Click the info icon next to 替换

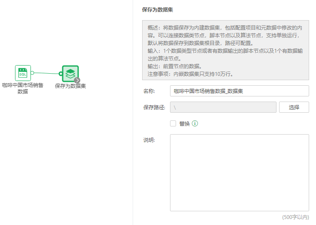[195, 123]
